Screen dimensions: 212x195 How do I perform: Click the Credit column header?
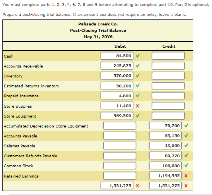click(169, 46)
